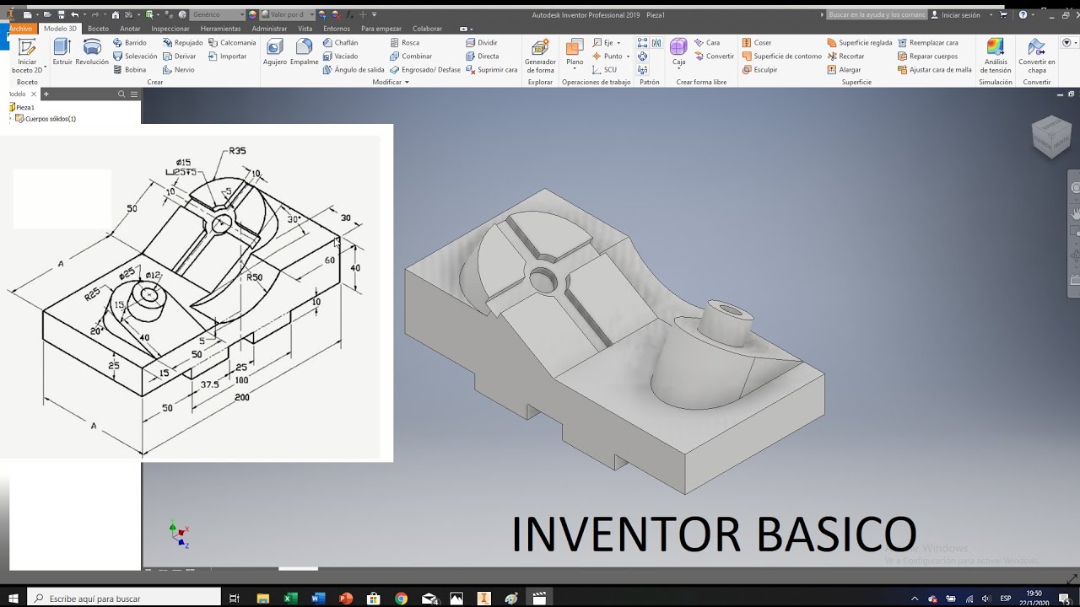This screenshot has height=607, width=1080.
Task: Choose the Barrido sweep tool
Action: 129,42
